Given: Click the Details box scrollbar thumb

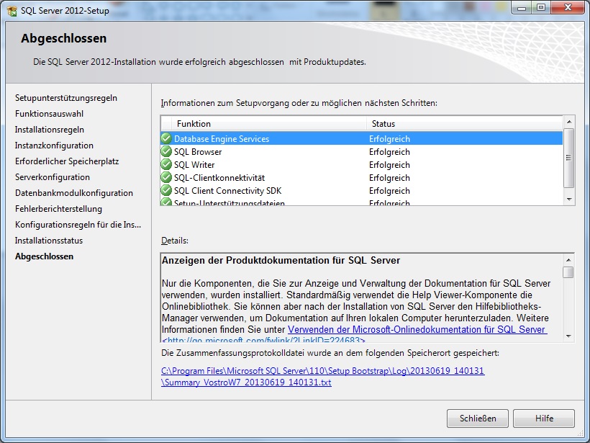Looking at the screenshot, I should click(x=568, y=272).
